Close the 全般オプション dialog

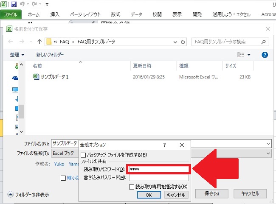[182, 145]
